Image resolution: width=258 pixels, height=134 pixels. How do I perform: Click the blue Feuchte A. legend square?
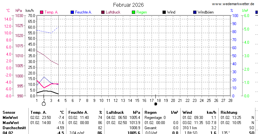[72, 12]
